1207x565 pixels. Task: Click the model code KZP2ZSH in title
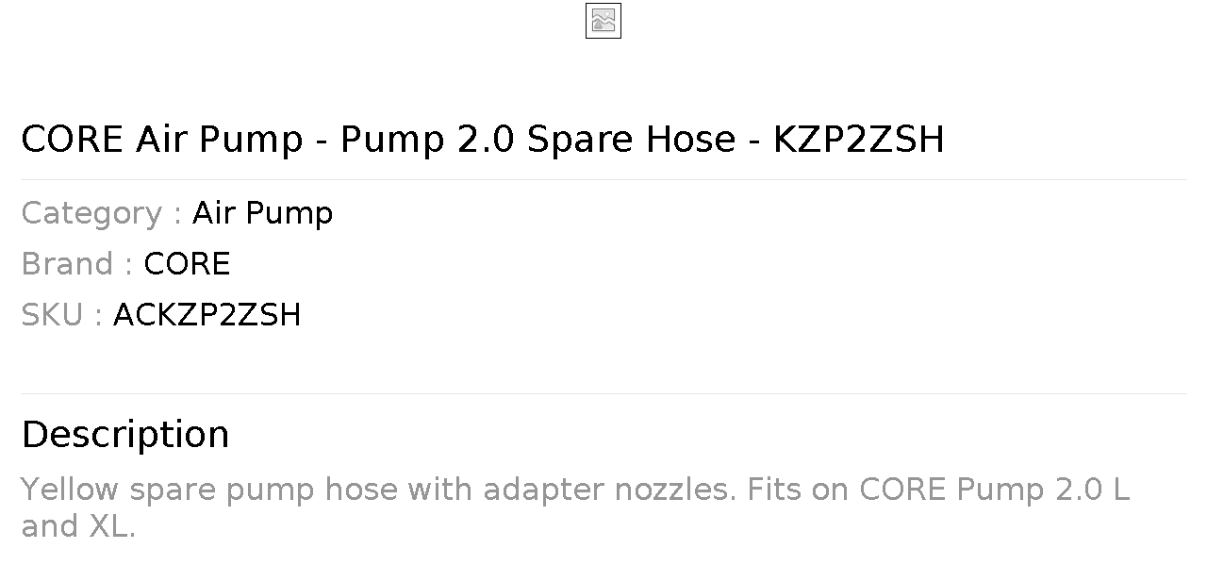(858, 140)
